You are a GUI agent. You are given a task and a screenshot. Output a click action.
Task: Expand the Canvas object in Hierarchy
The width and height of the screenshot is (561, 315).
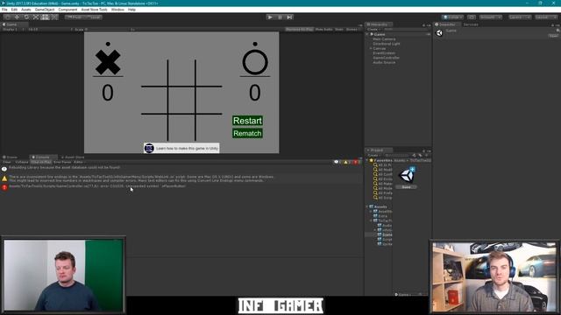click(x=371, y=49)
